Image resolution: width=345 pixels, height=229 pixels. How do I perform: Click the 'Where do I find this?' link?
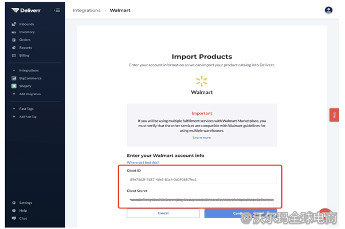click(143, 163)
